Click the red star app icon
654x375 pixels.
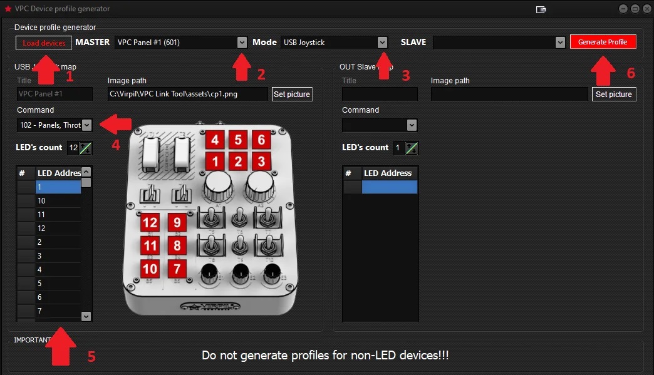click(8, 9)
